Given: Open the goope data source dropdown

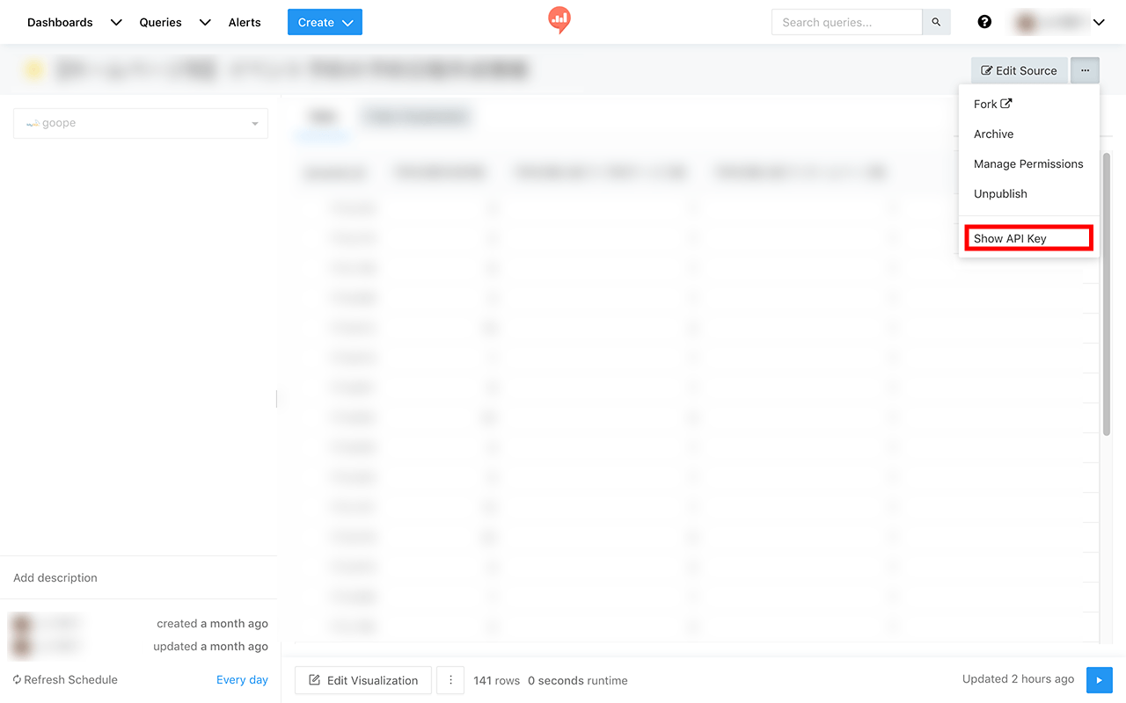Looking at the screenshot, I should [x=141, y=123].
